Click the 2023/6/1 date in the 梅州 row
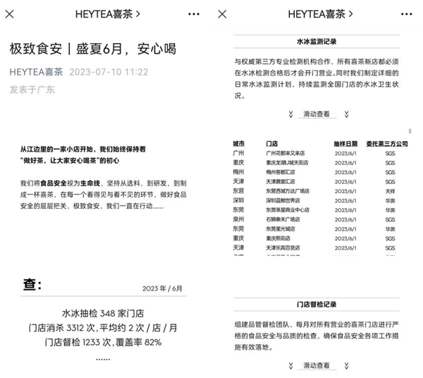The height and width of the screenshot is (378, 423). [345, 172]
